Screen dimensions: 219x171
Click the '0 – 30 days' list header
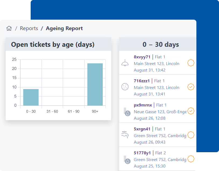[x=161, y=44]
